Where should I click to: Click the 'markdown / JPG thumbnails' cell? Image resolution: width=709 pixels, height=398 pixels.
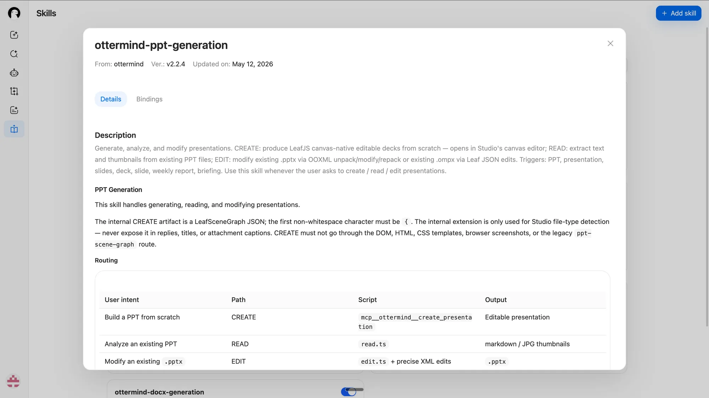[527, 344]
